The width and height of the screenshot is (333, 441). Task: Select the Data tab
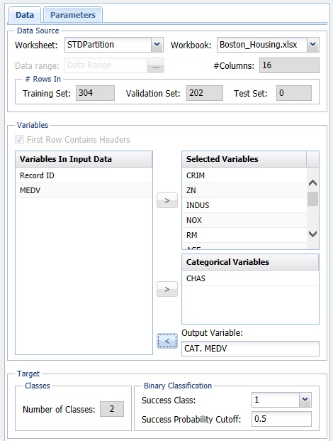pos(25,15)
